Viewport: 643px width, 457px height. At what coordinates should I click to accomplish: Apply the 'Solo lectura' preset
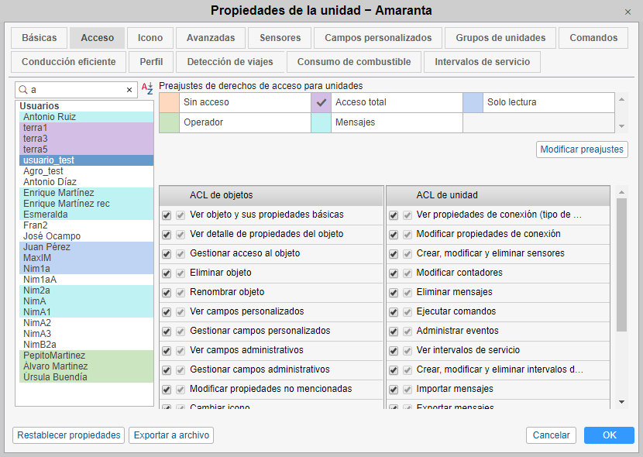tap(511, 102)
